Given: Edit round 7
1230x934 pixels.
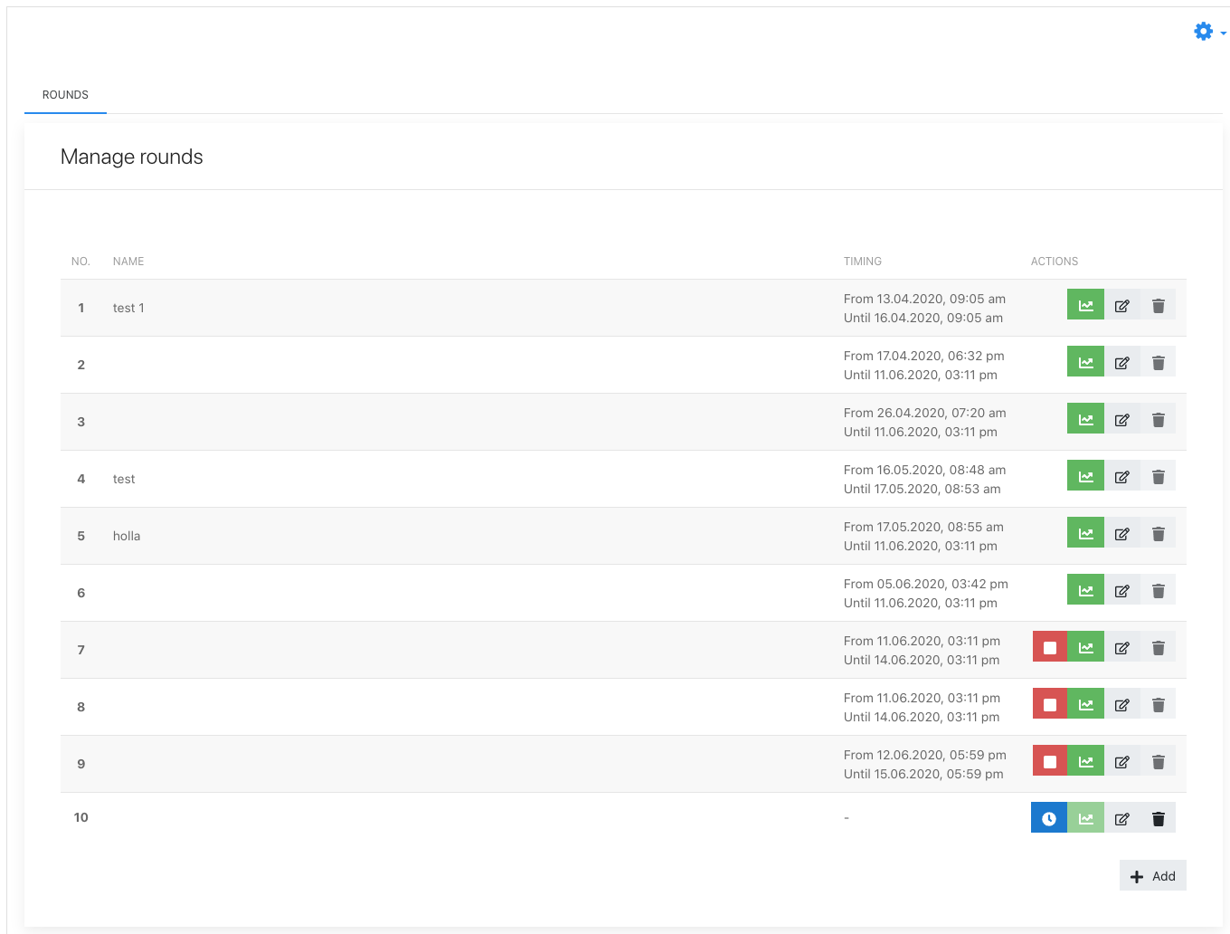Looking at the screenshot, I should coord(1122,647).
